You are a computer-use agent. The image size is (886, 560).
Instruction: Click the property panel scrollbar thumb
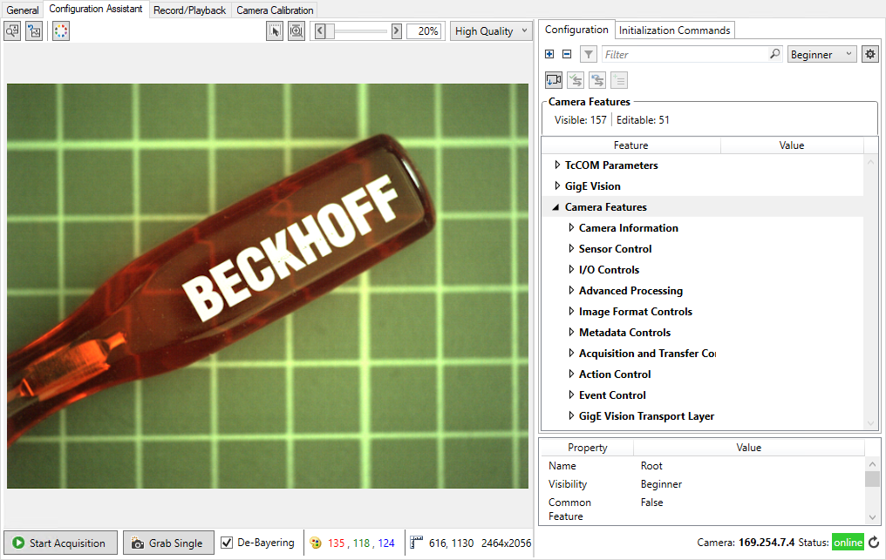pyautogui.click(x=872, y=479)
